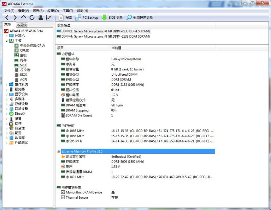Click the DirectX Xbox icon
The height and width of the screenshot is (210, 271).
coord(11,114)
